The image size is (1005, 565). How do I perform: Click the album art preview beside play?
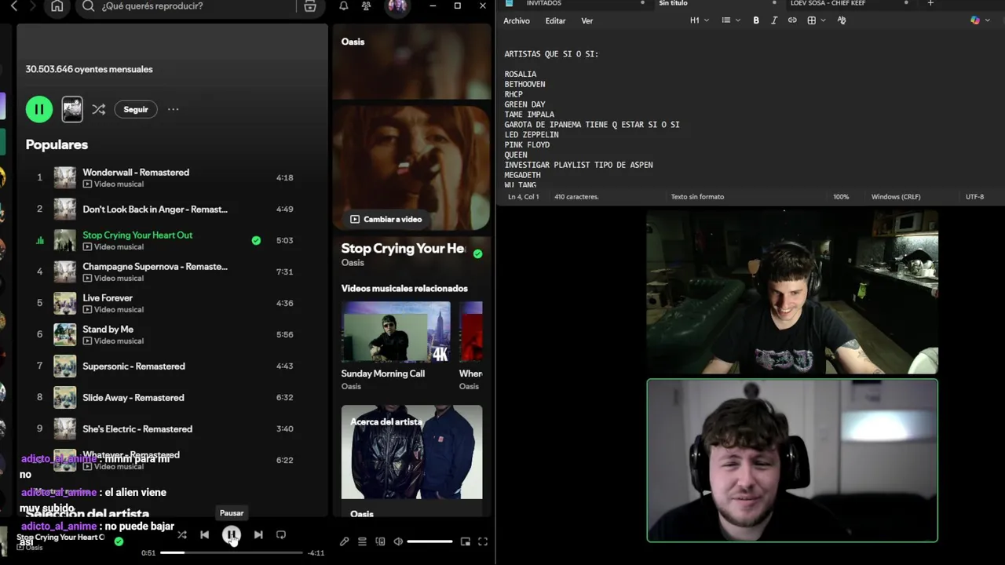(x=72, y=109)
